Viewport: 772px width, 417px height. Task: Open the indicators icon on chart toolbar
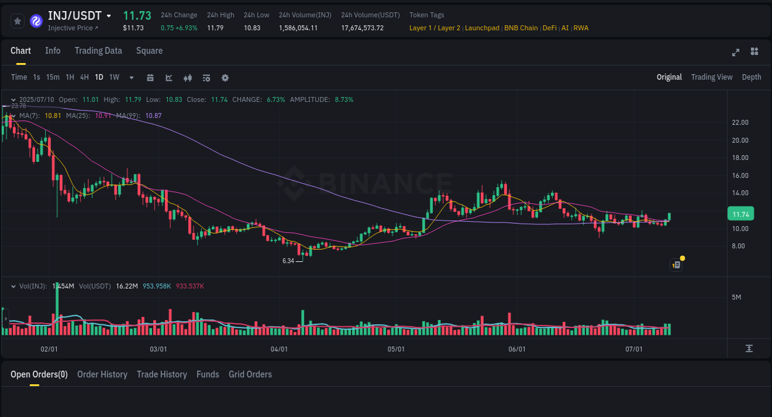coord(206,77)
